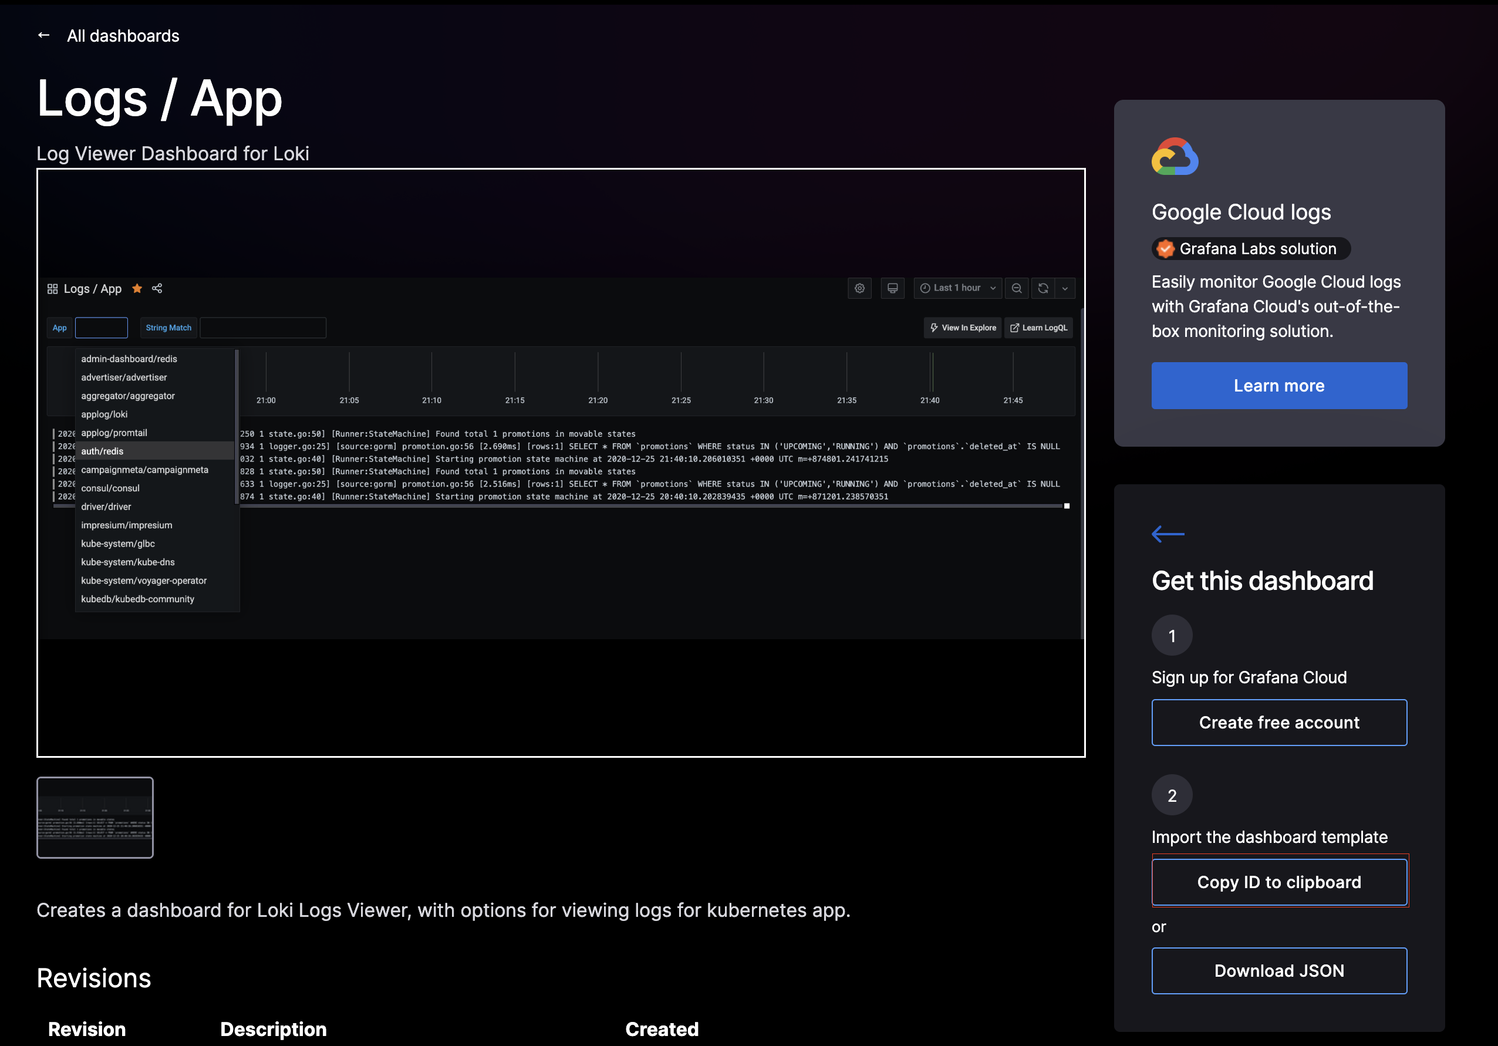This screenshot has height=1046, width=1498.
Task: Select auth/redis from the app list
Action: click(x=103, y=451)
